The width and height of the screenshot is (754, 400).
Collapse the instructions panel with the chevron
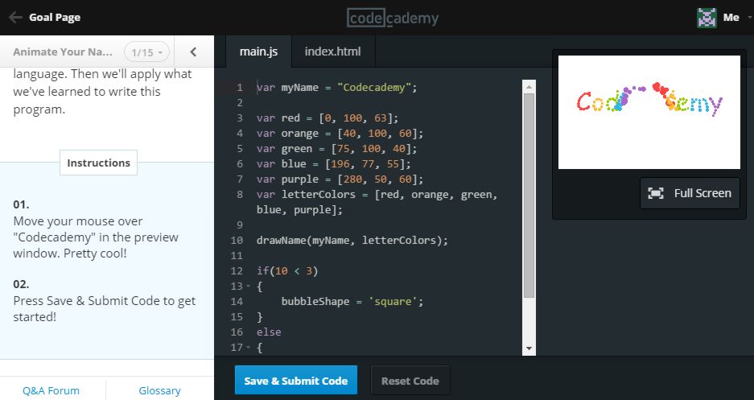pyautogui.click(x=193, y=52)
